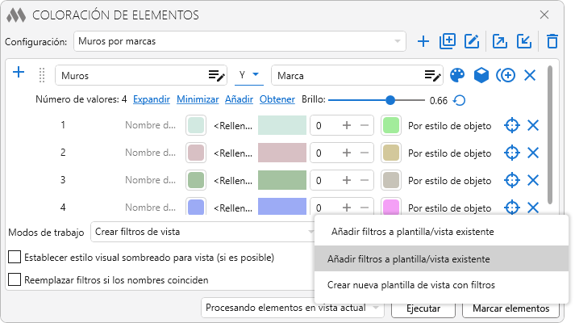
Task: Delete configuration using the trash icon
Action: tap(552, 41)
